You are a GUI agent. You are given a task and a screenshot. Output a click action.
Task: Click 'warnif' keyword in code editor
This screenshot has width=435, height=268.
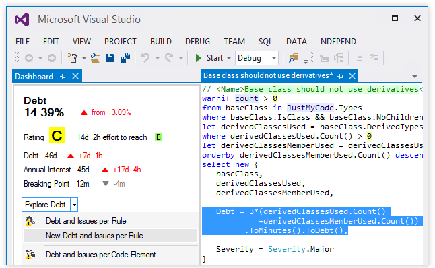point(216,98)
